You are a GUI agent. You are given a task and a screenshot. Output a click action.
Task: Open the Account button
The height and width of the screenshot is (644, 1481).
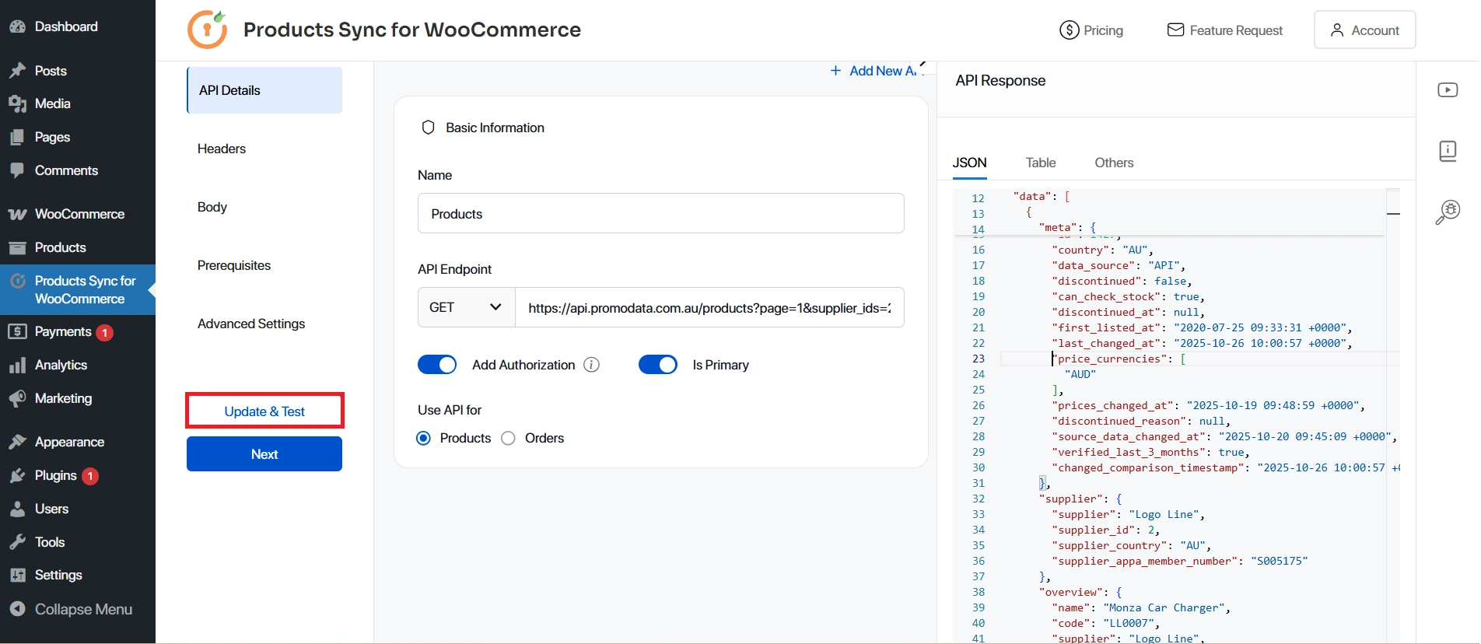click(x=1365, y=30)
